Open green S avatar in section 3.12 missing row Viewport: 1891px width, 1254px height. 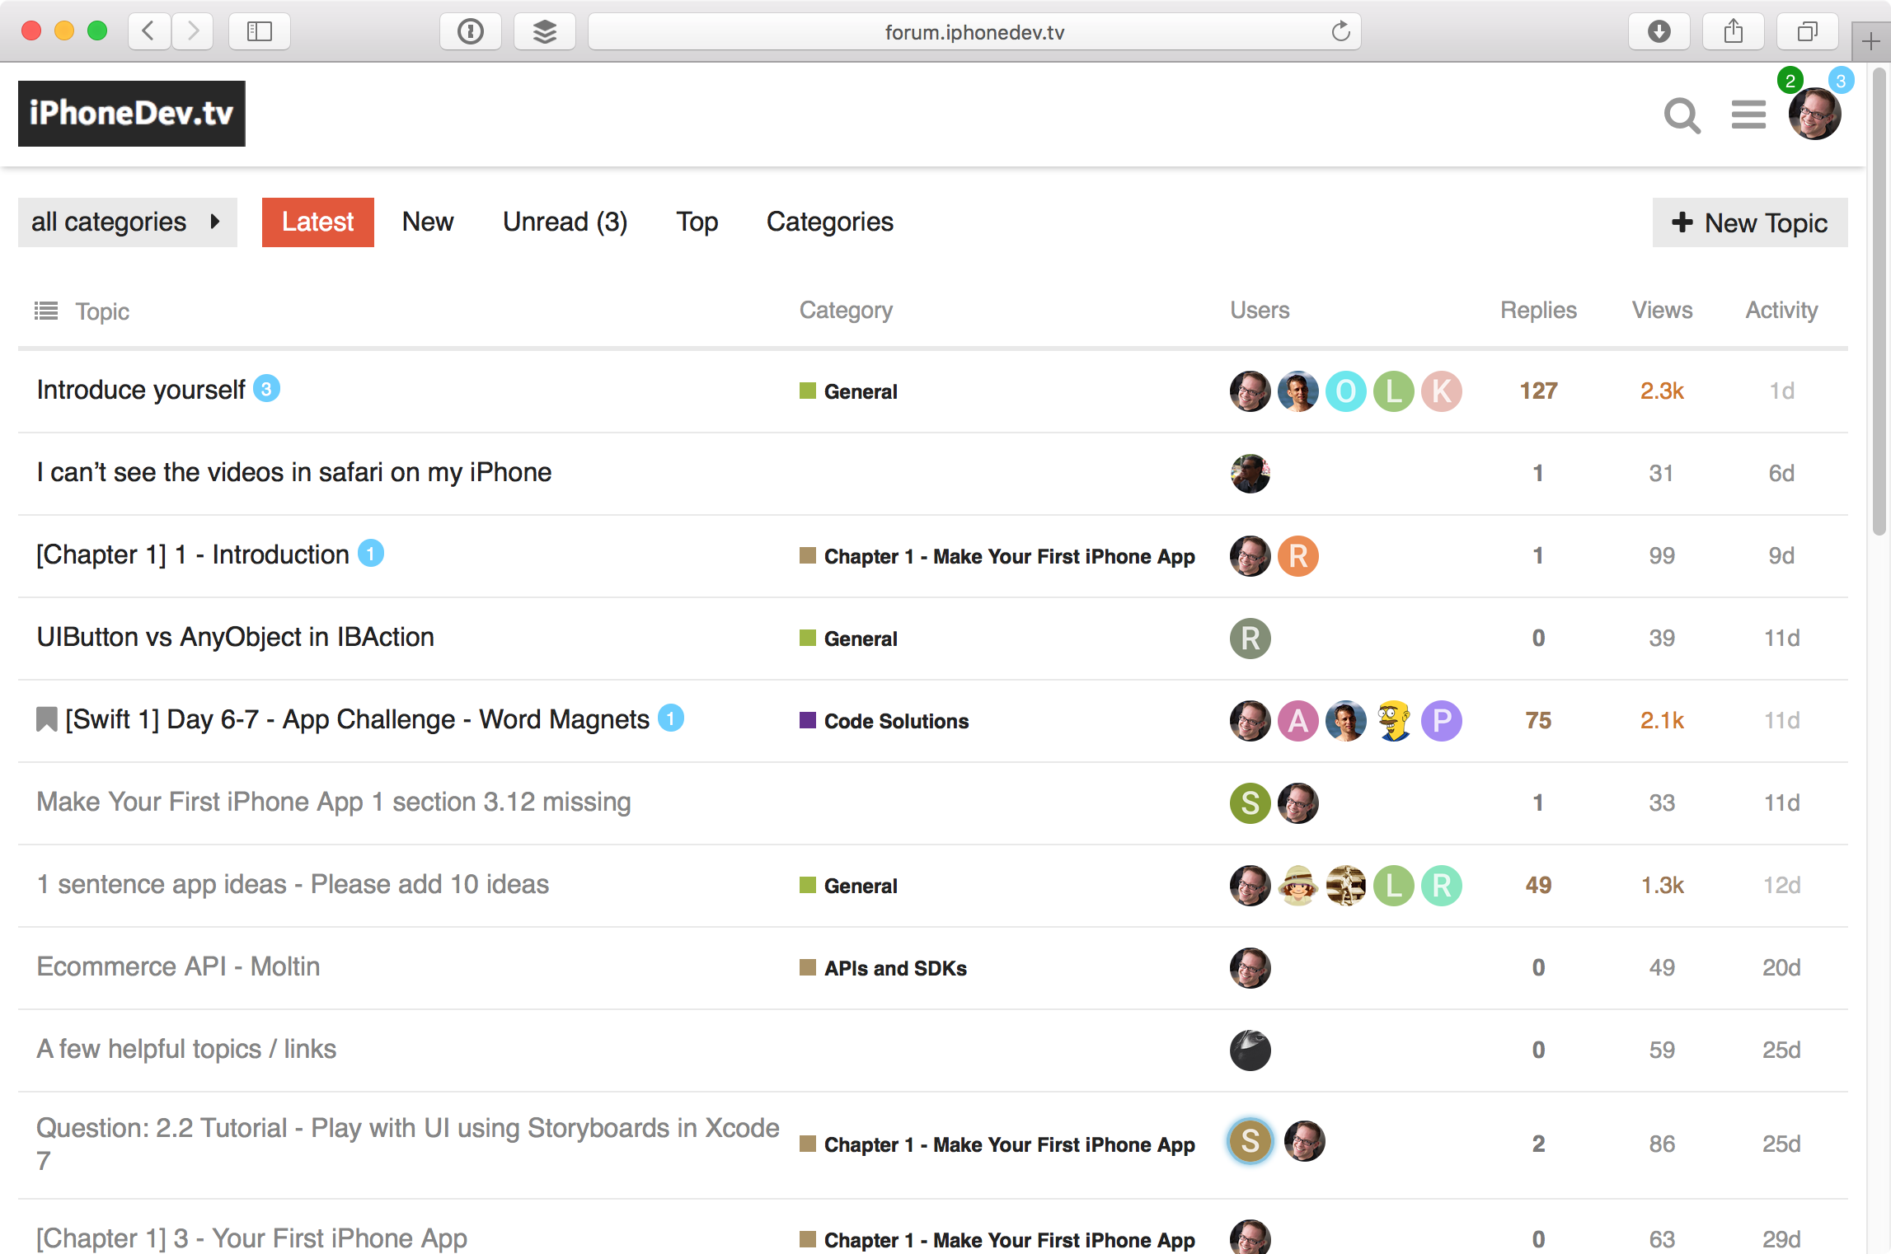(1250, 803)
